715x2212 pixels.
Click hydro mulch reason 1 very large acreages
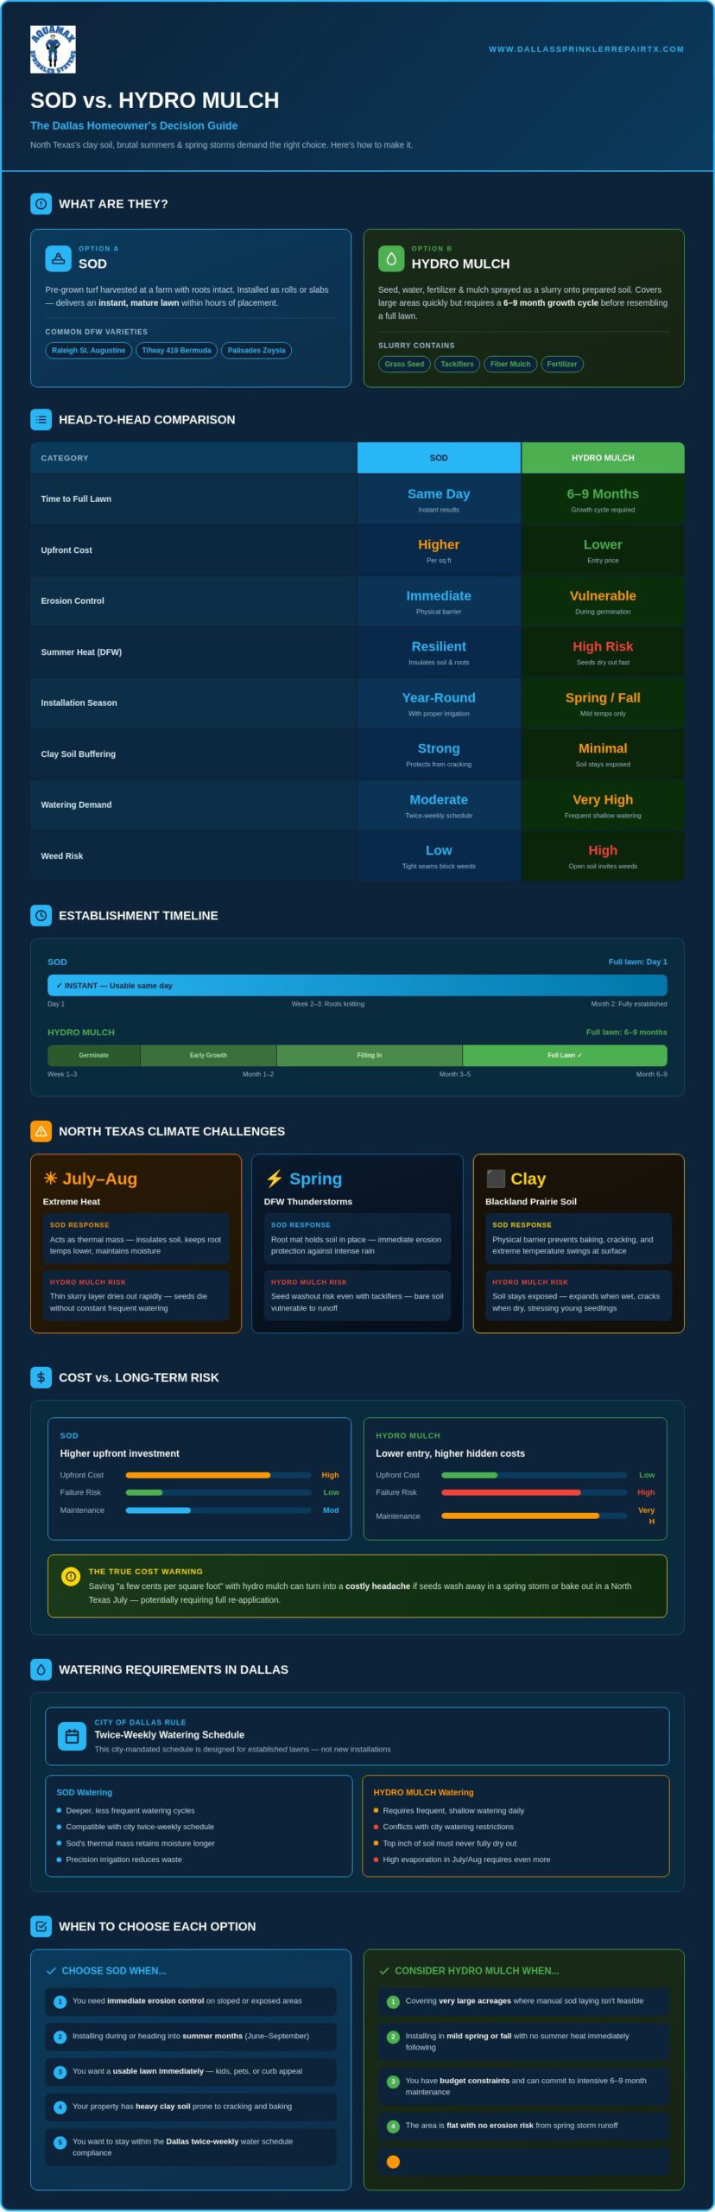524,2001
